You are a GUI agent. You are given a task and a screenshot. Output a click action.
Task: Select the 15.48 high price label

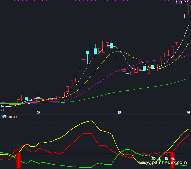click(178, 3)
